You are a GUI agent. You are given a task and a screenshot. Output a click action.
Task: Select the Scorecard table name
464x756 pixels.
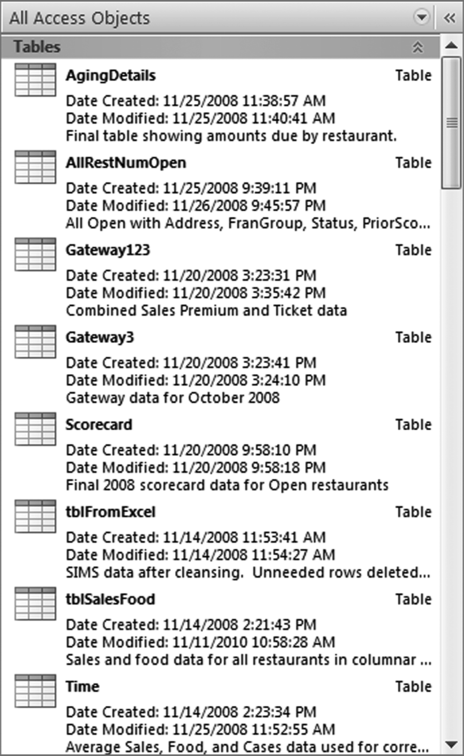(99, 425)
